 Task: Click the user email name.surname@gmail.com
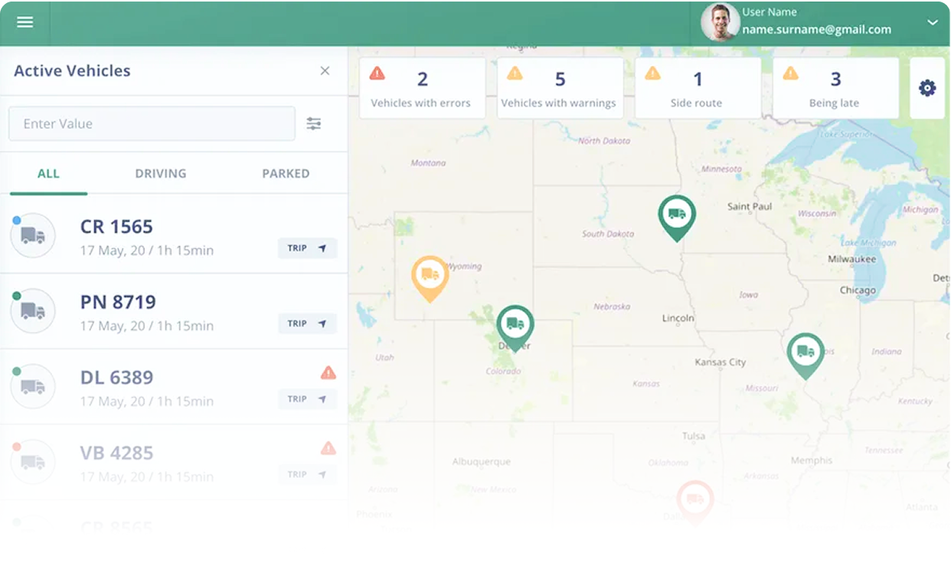817,30
